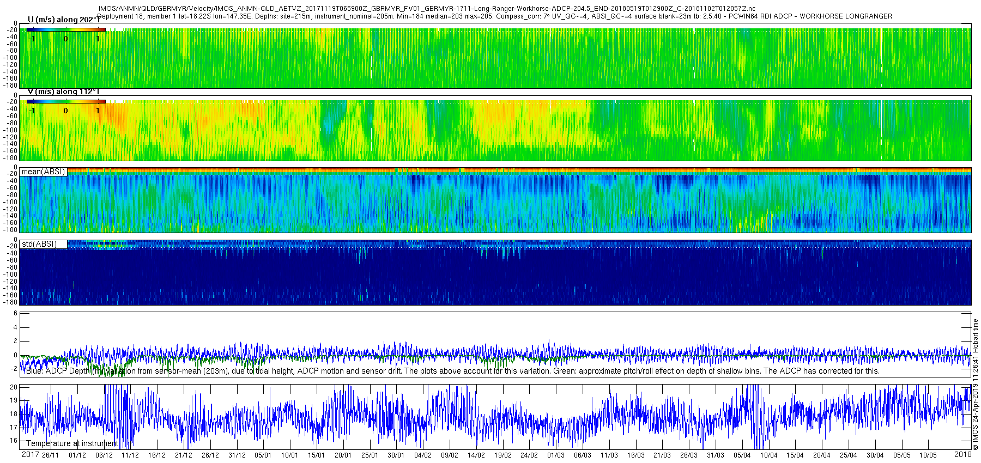Click the '20' tick on the temperature axis
This screenshot has height=463, width=981.
coord(14,387)
